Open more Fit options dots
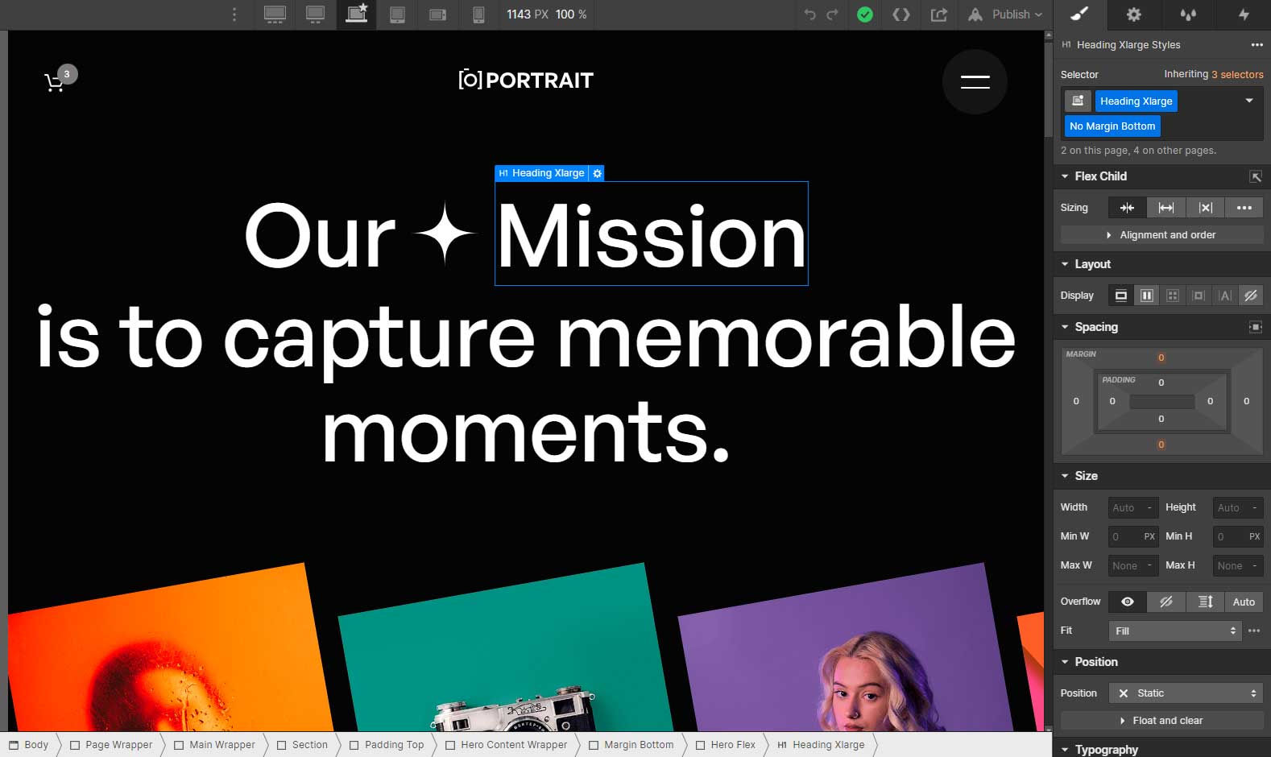 click(x=1254, y=631)
